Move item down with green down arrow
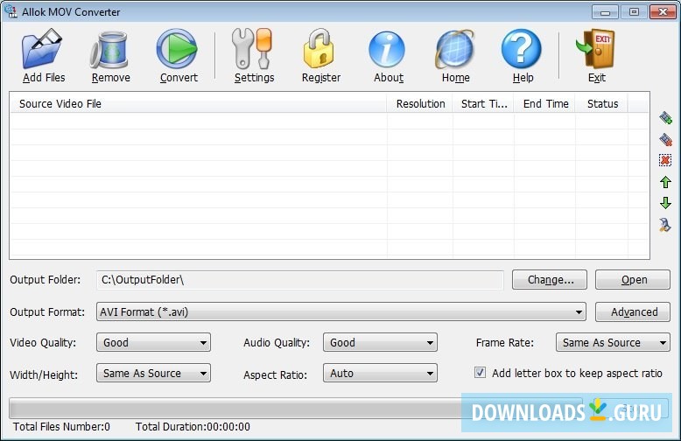Screen dimensions: 681x441 coord(665,203)
